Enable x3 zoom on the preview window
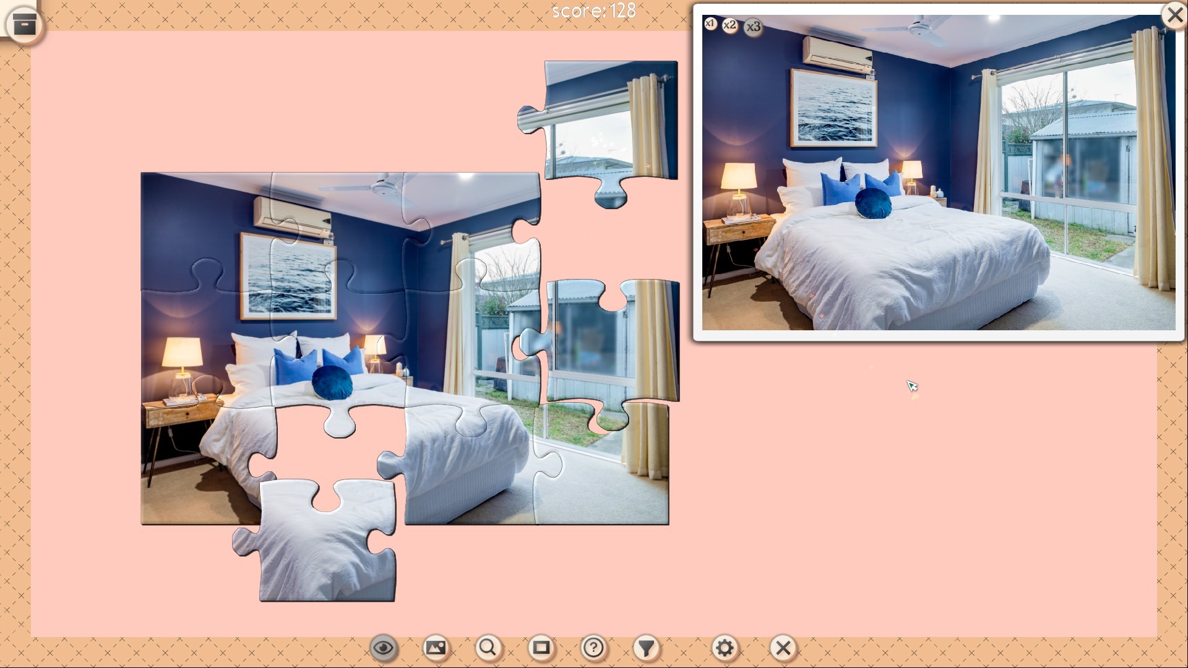Screen dimensions: 1188x668 tap(753, 27)
